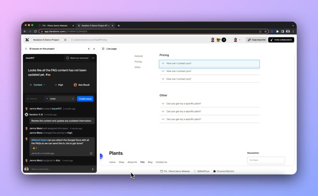318x196 pixels.
Task: Click the Create issue button
Action: [x=85, y=99]
